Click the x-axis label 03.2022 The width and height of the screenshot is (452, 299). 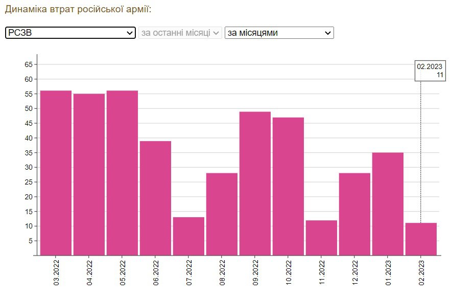[56, 273]
